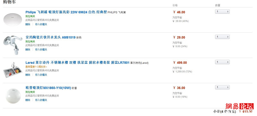Image resolution: width=257 pixels, height=116 pixels.
Task: Open the 欧普吸顶灯MX1860-Y10 product link
Action: pos(48,88)
